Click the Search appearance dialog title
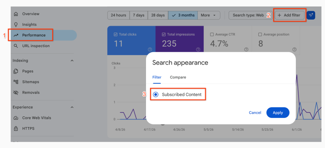325x148 pixels. coord(180,63)
